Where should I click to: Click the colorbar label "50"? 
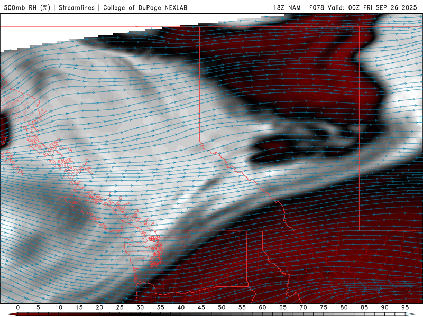pos(222,307)
